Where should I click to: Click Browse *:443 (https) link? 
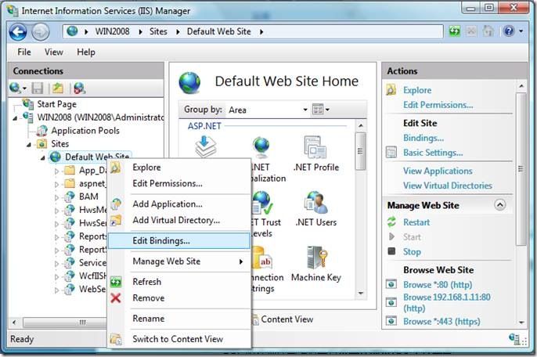coord(441,321)
